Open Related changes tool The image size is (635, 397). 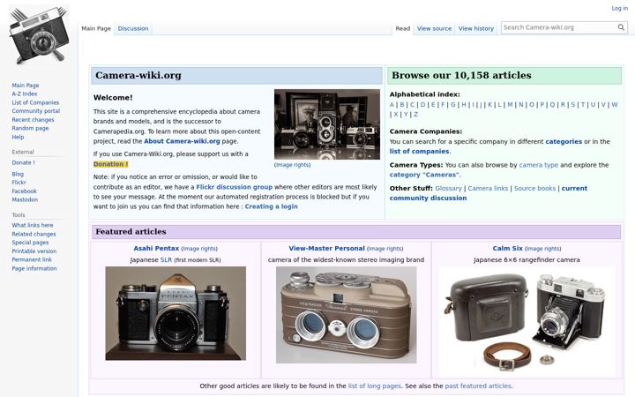34,234
